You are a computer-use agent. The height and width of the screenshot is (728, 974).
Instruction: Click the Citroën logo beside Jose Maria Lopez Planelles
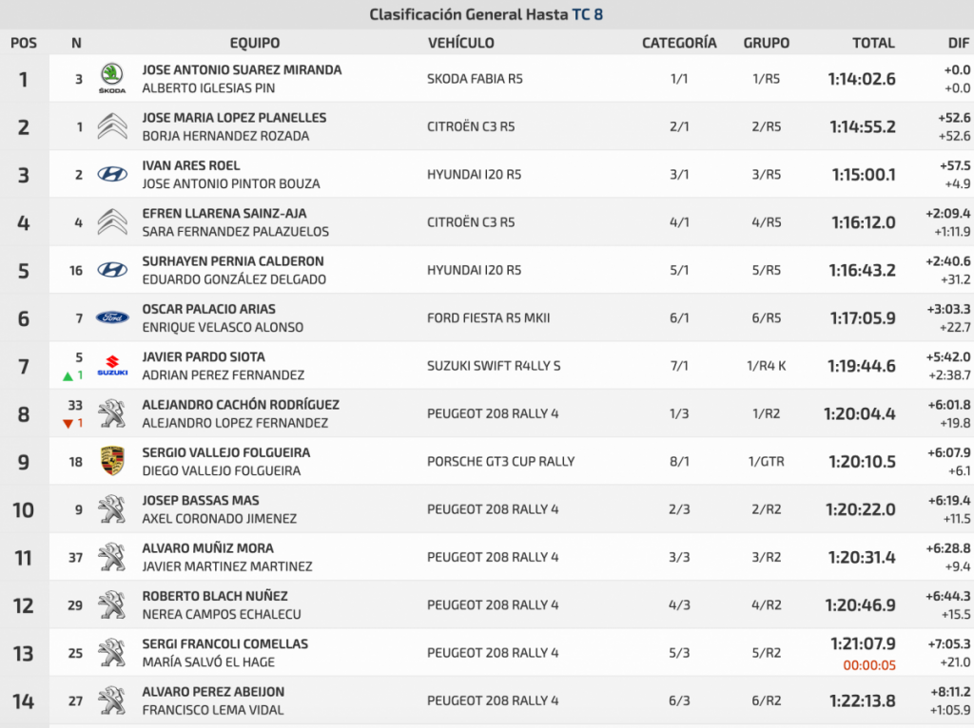(x=112, y=126)
